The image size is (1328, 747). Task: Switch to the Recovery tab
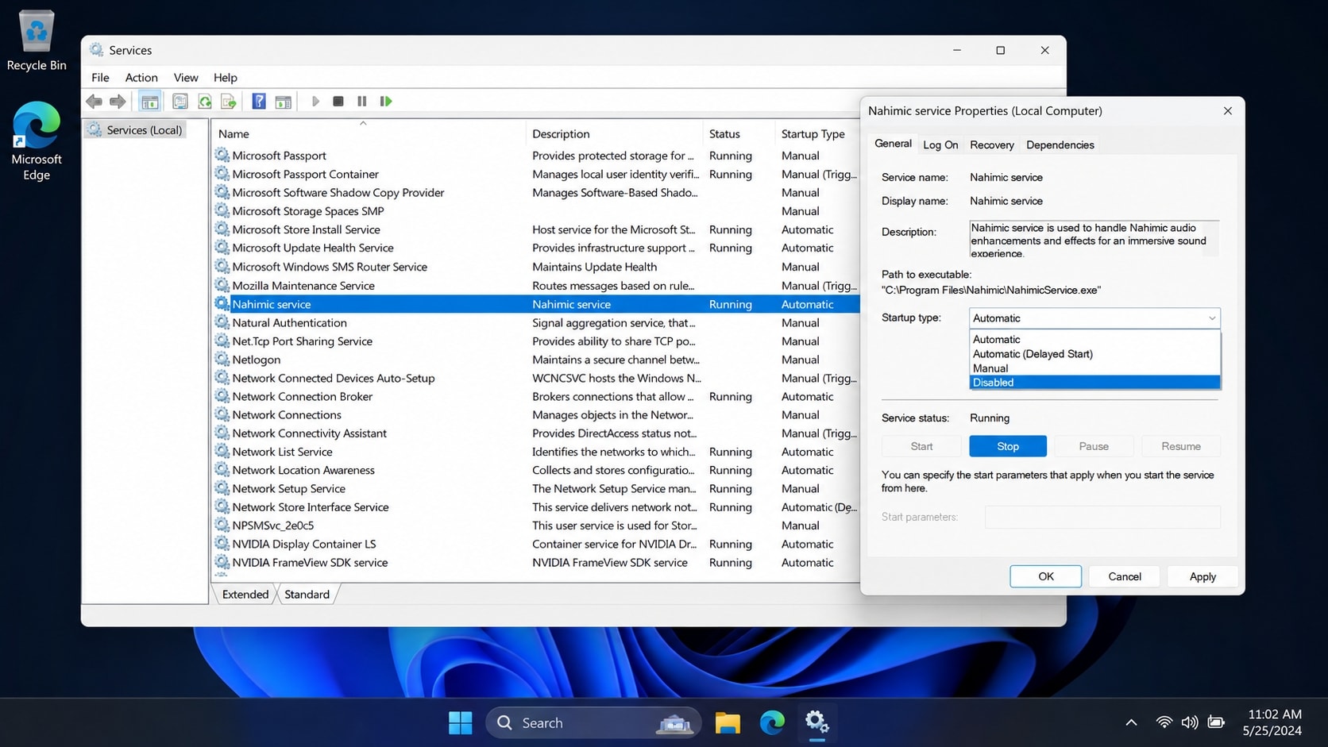[x=991, y=145]
